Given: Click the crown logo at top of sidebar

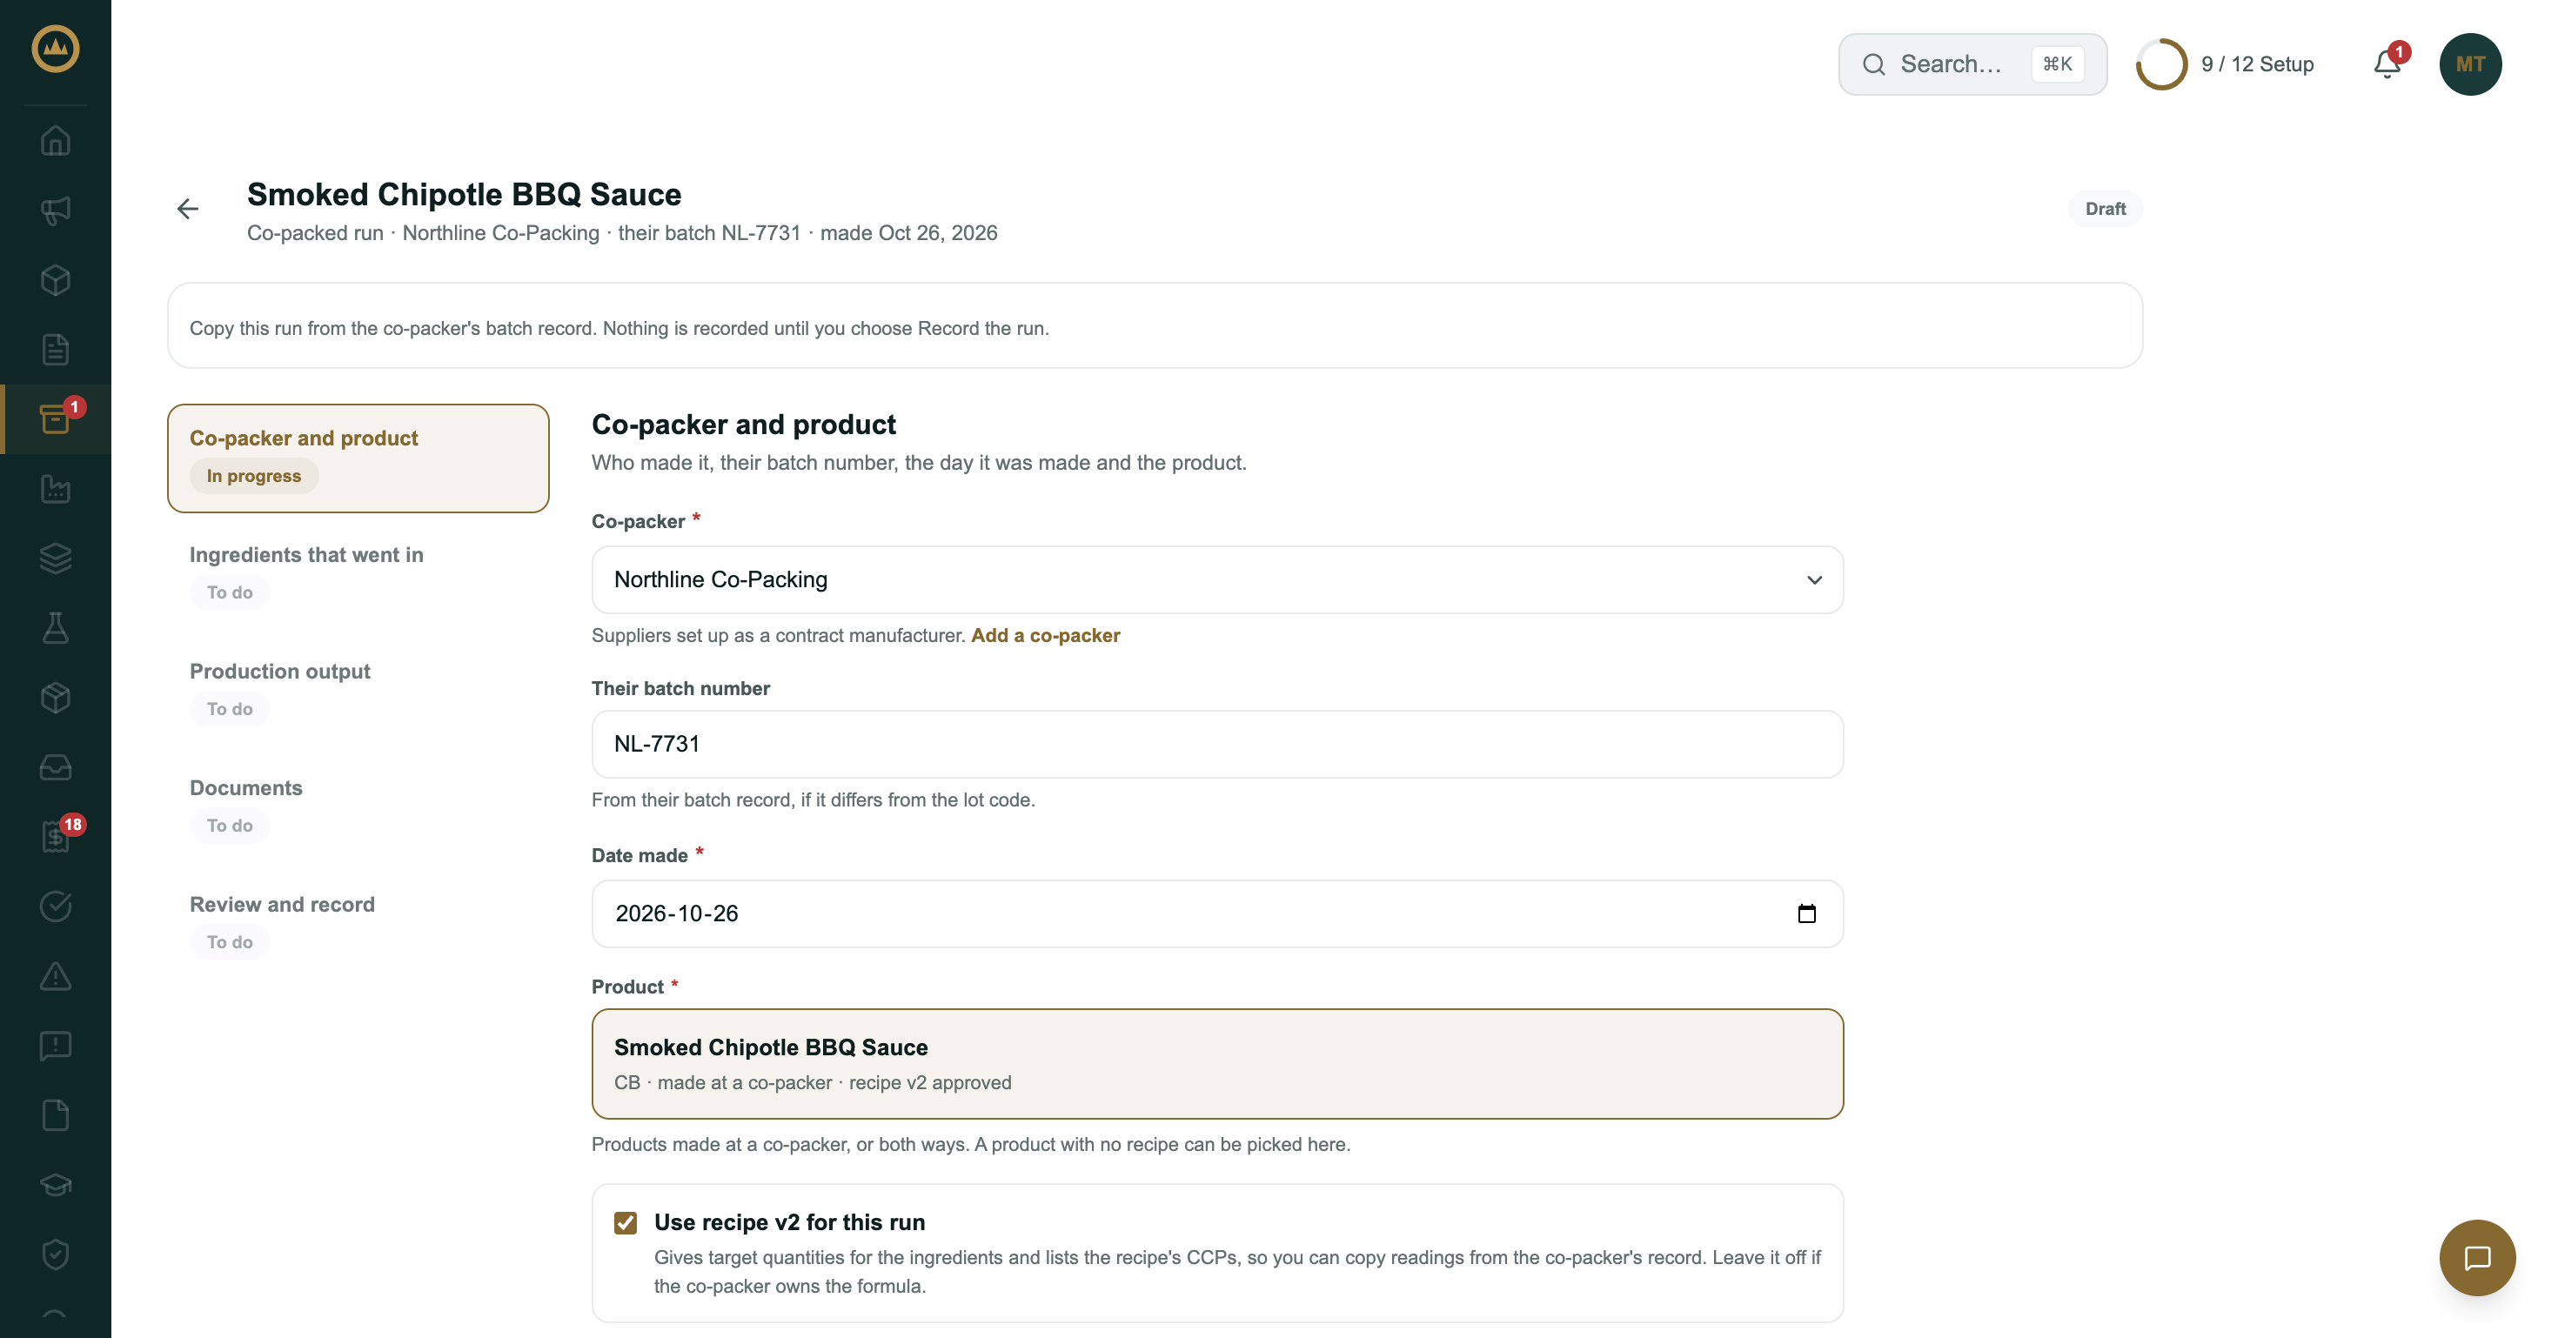Looking at the screenshot, I should 56,49.
